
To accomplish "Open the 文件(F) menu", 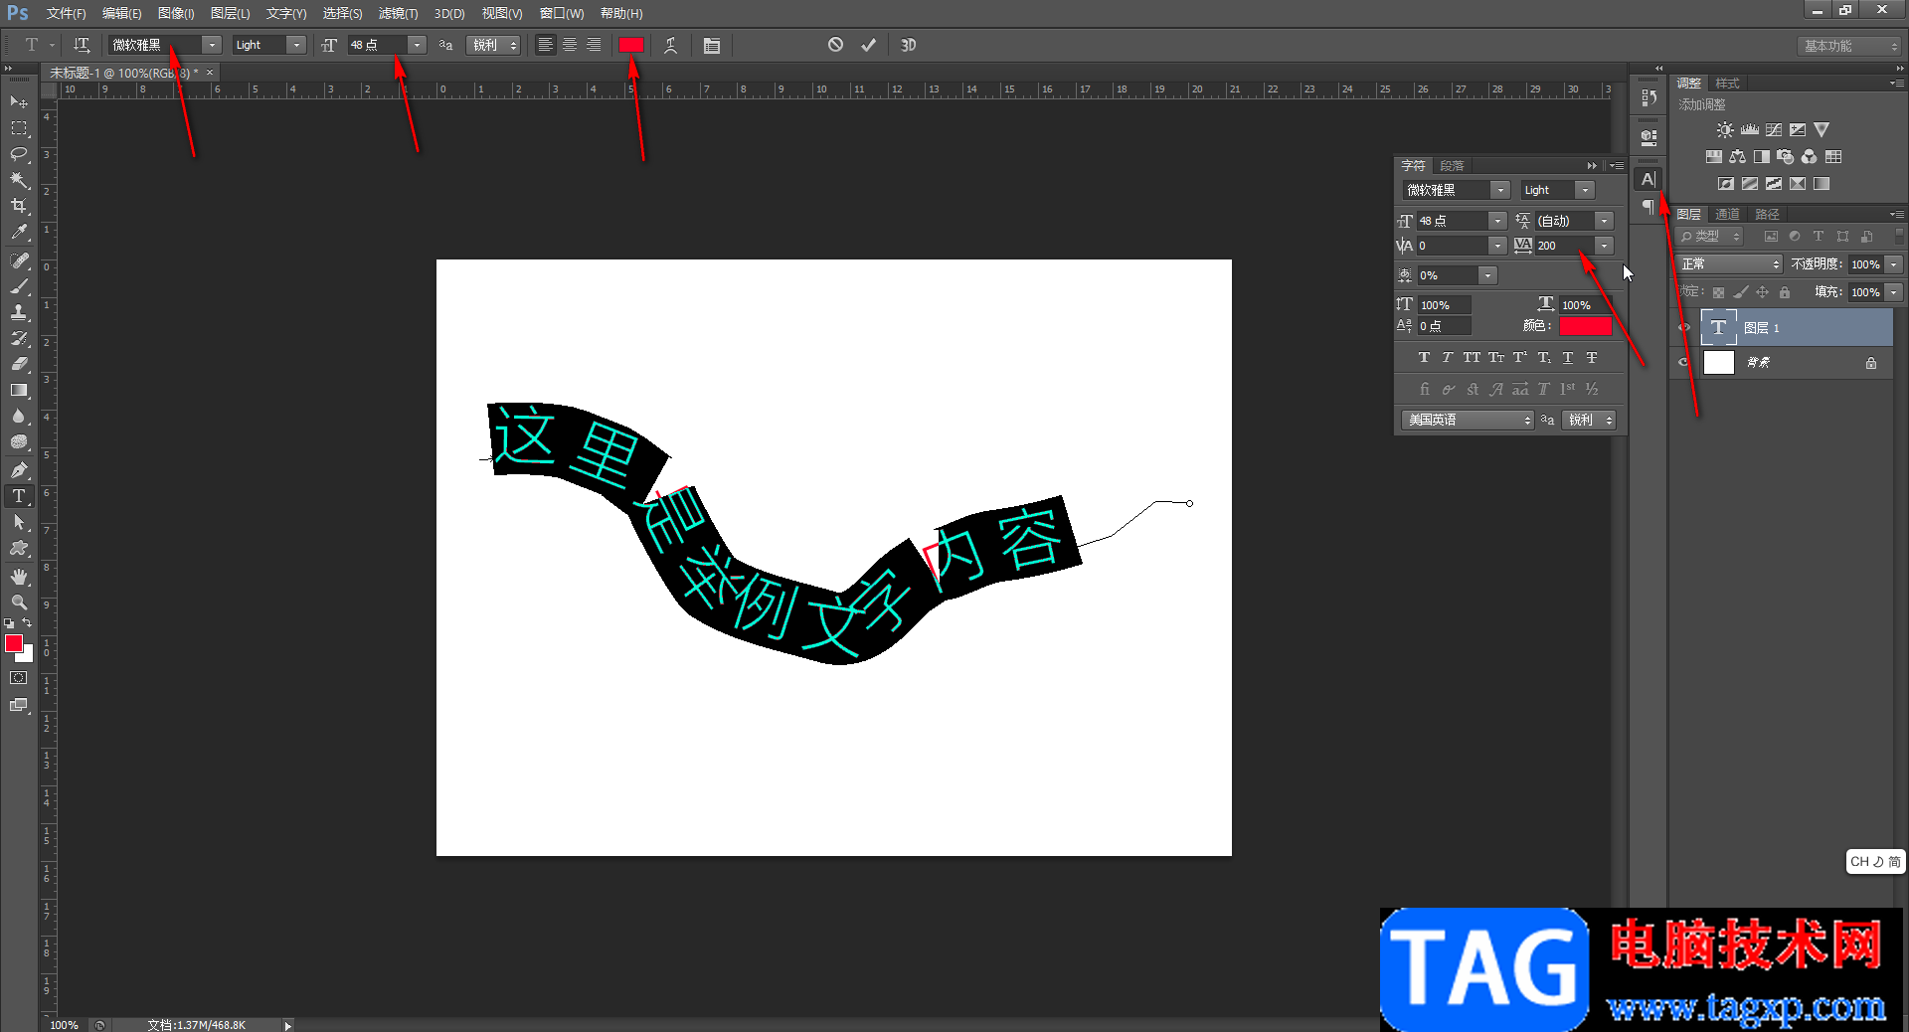I will tap(66, 13).
